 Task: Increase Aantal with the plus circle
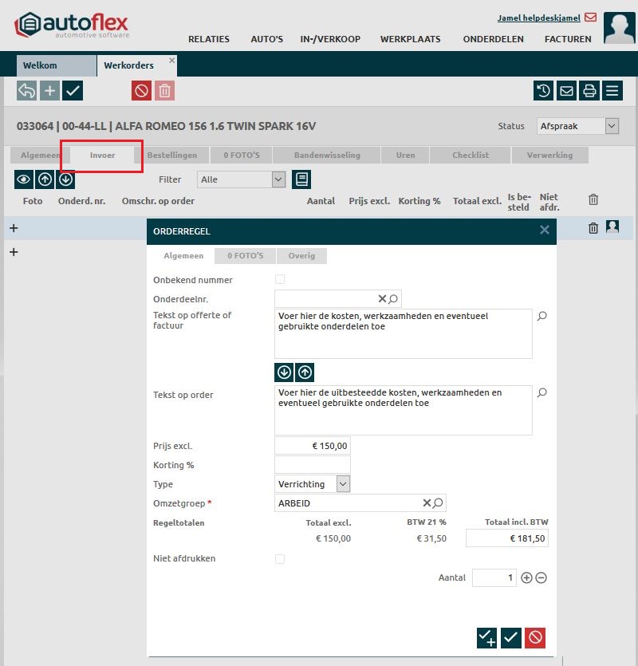[526, 577]
